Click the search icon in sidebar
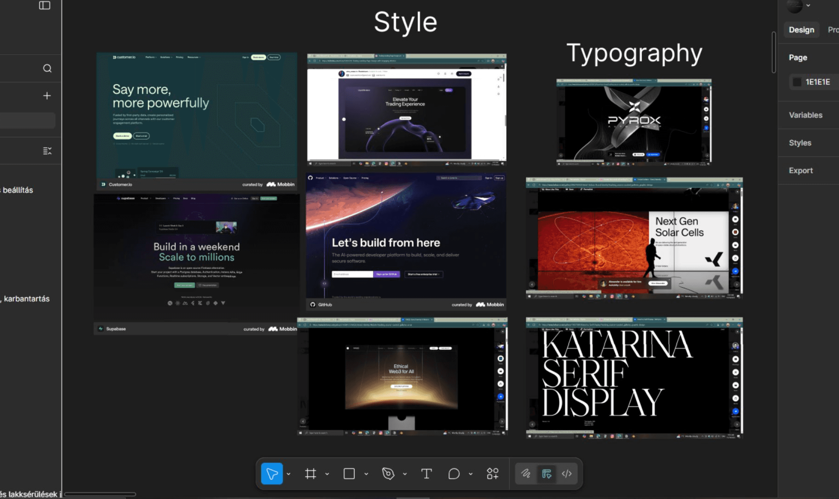The image size is (839, 499). [47, 68]
